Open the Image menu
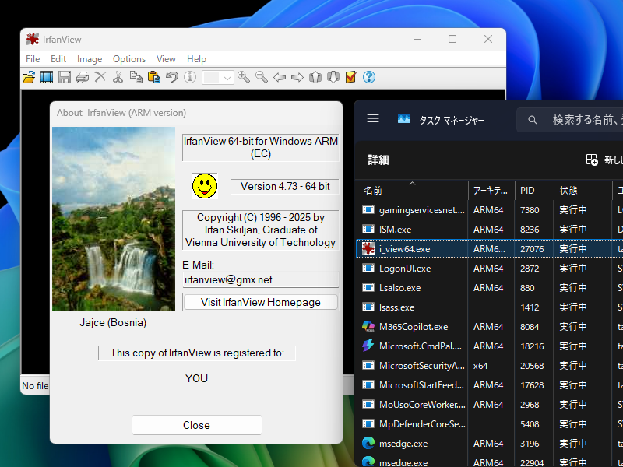This screenshot has width=623, height=467. point(89,58)
